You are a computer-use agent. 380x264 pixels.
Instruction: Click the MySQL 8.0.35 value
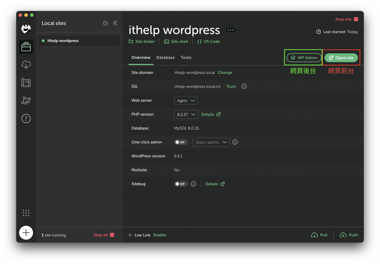click(186, 128)
